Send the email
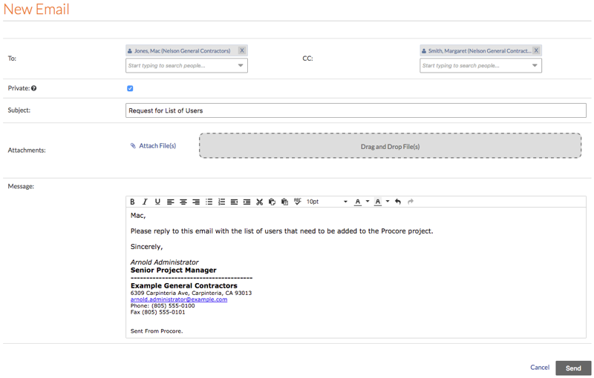The width and height of the screenshot is (594, 378). pyautogui.click(x=573, y=368)
